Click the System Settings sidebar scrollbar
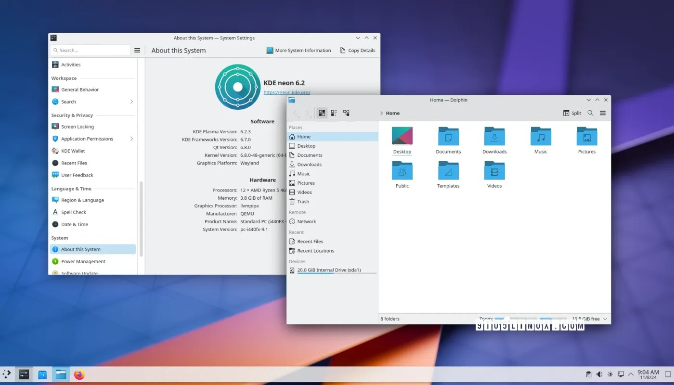 [x=141, y=219]
